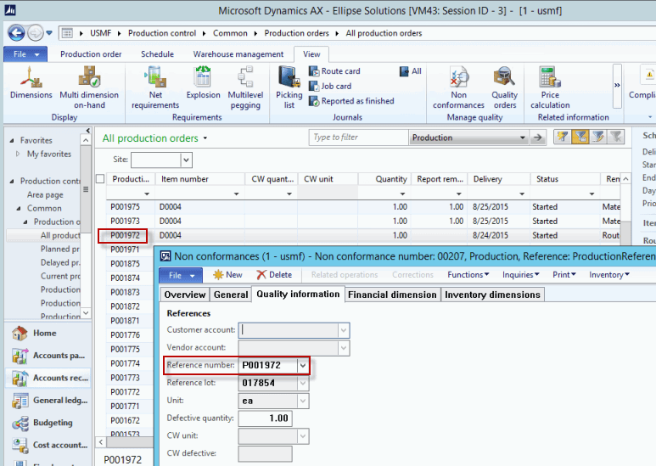Click USMF in the breadcrumb

[x=101, y=33]
